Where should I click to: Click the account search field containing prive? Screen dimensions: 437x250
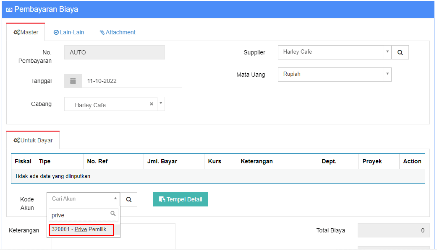click(x=80, y=215)
